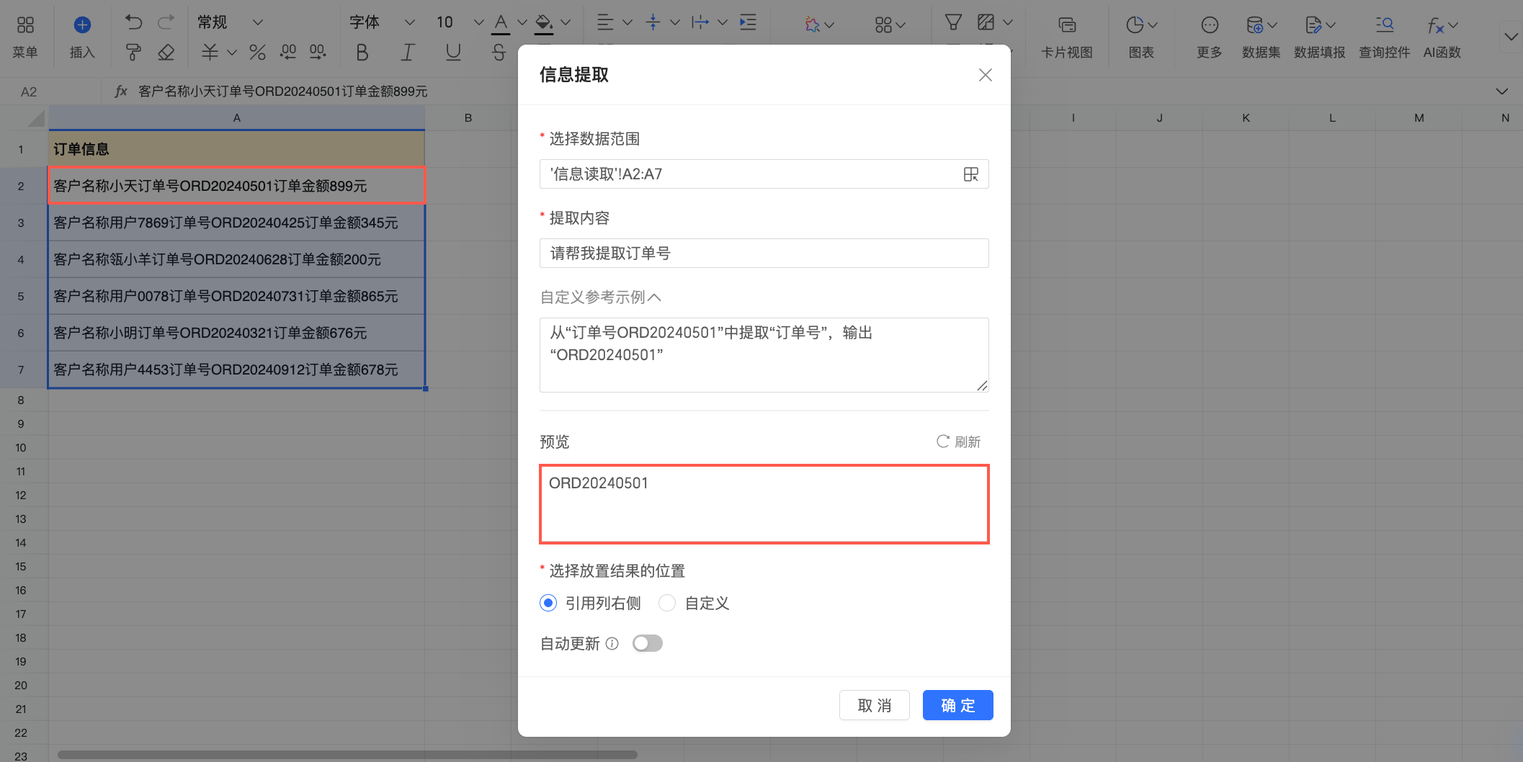Click the 提取内容 input field
The width and height of the screenshot is (1523, 762).
764,254
